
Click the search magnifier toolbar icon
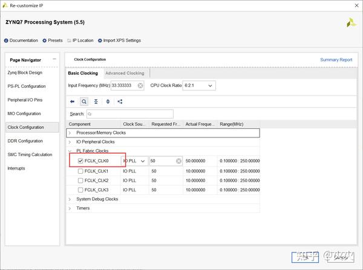[84, 102]
